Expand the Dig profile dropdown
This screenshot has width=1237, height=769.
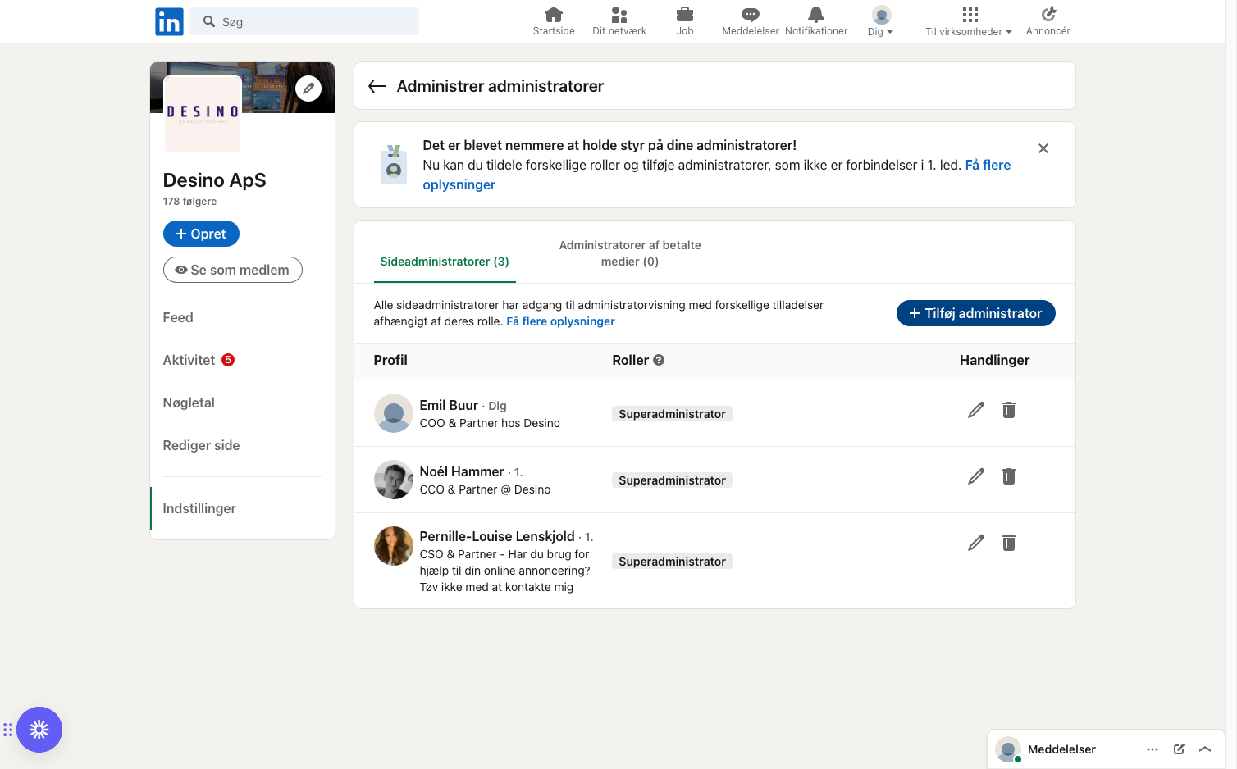(881, 21)
